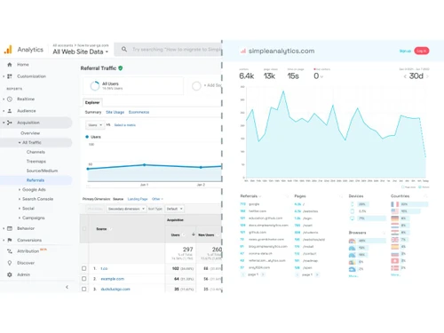Expand Campaigns in sidebar
Screen dimensions: 444x333
tap(20, 218)
